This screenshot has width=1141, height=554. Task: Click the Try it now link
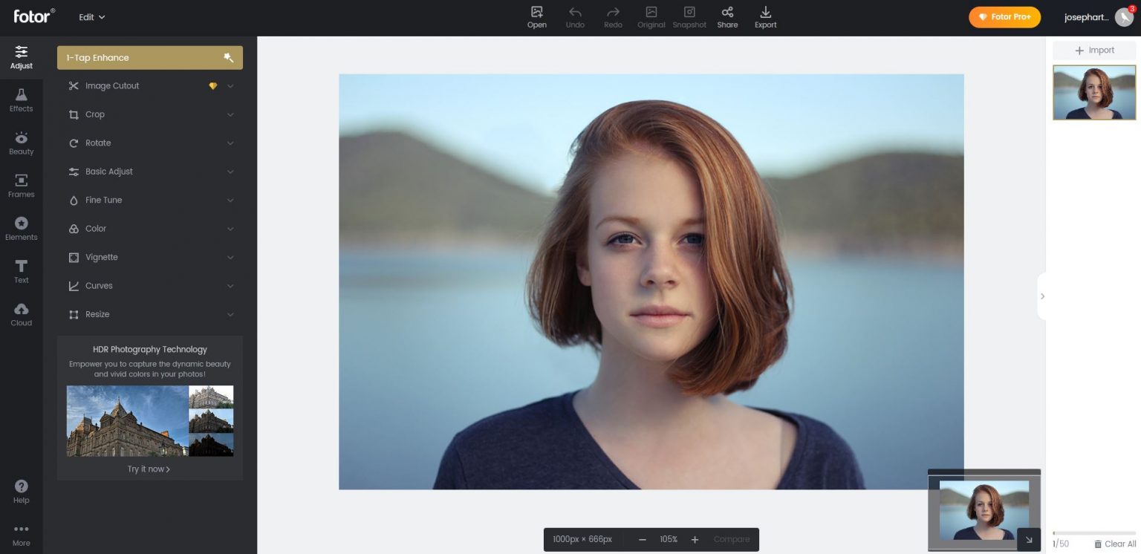tap(149, 469)
